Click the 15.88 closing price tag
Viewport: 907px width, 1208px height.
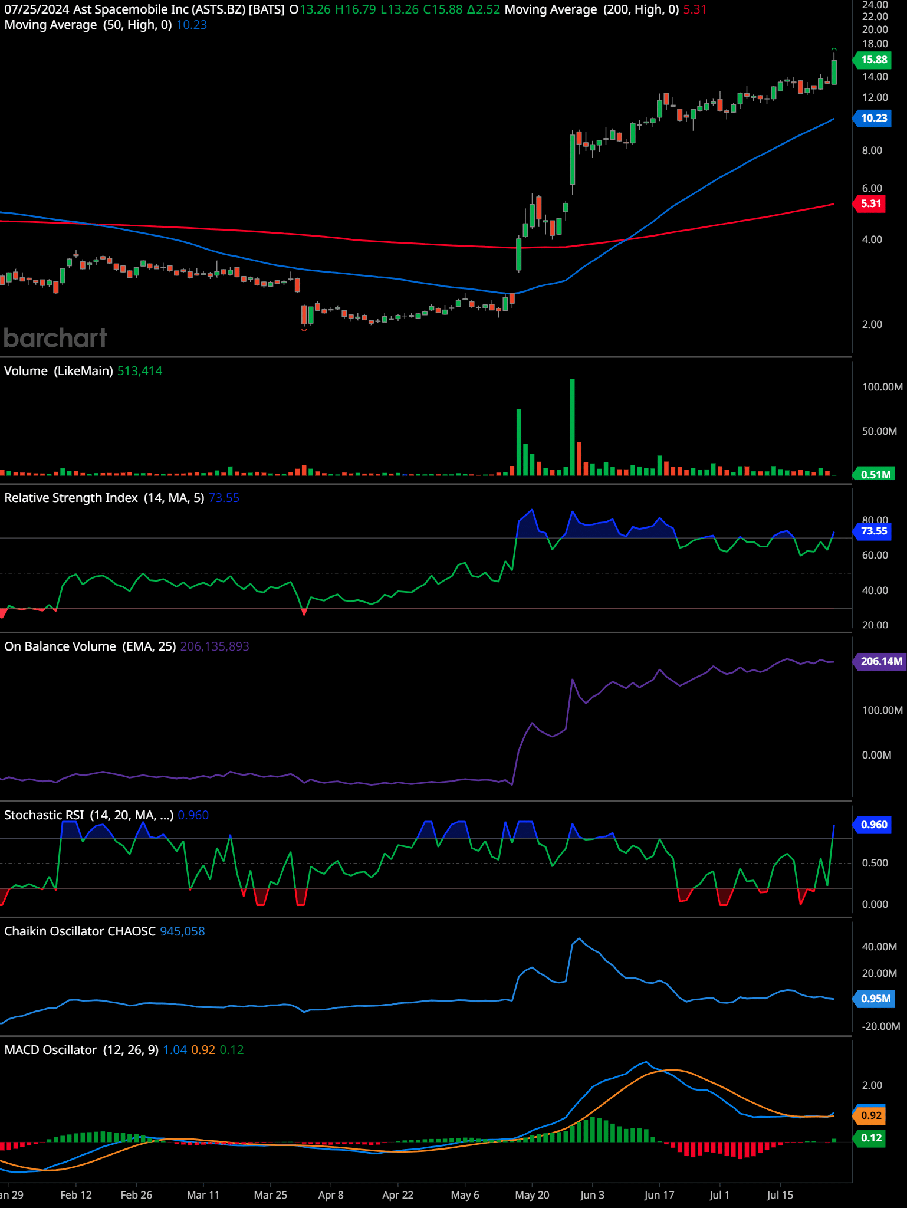coord(873,60)
